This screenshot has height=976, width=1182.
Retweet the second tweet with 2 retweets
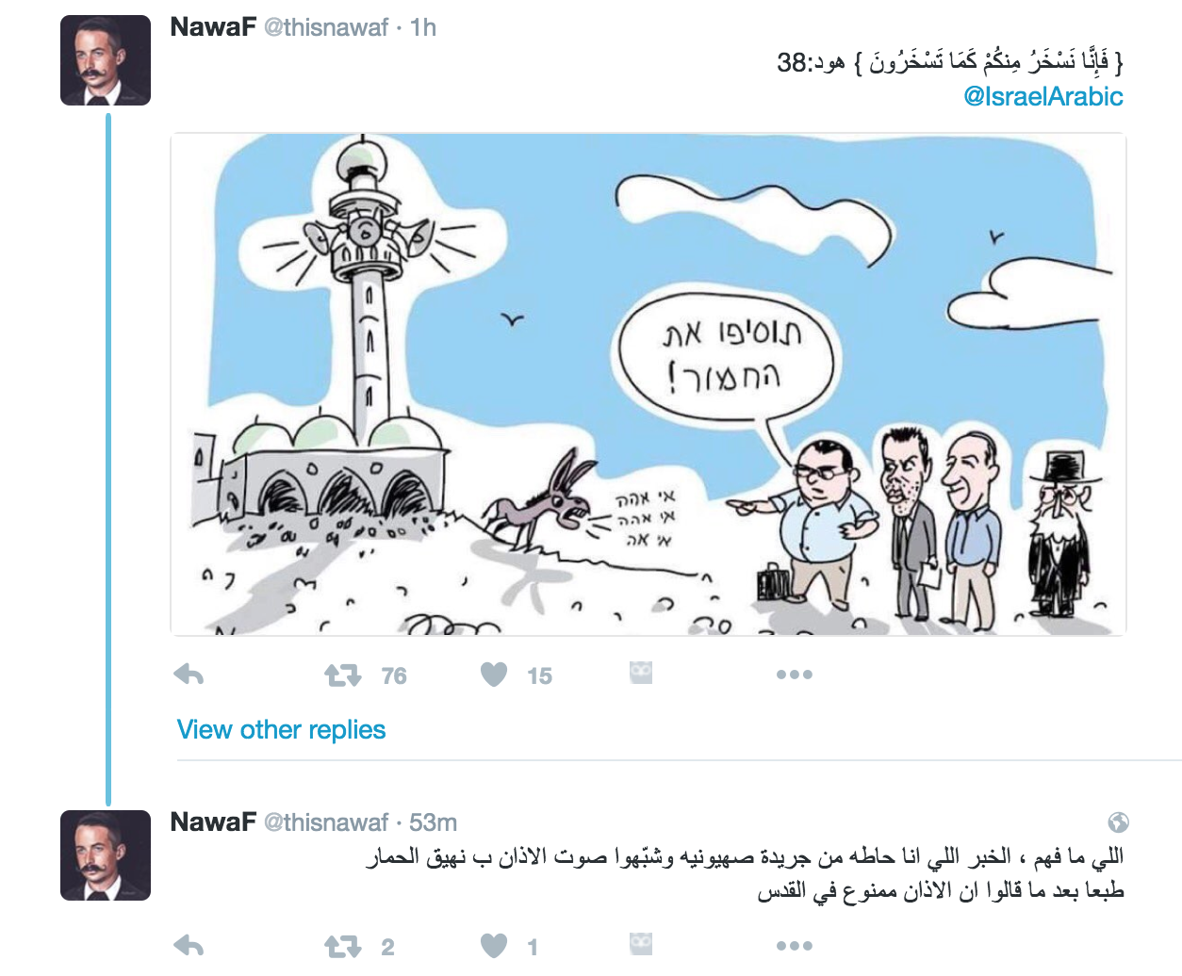343,947
